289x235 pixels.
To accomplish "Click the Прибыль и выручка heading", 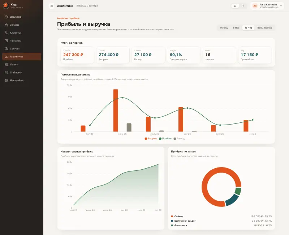I will (83, 24).
